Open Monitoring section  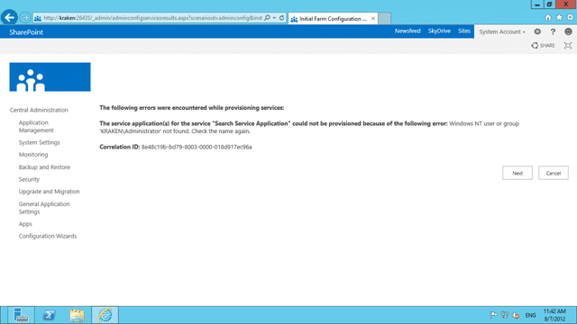point(33,155)
